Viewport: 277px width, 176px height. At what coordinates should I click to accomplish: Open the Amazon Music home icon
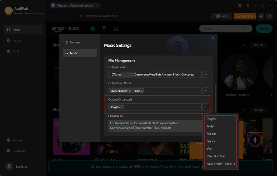[x=92, y=29]
